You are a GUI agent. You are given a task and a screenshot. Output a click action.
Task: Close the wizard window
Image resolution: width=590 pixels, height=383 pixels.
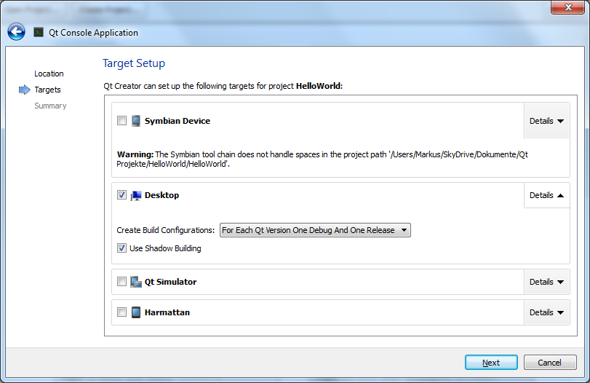(x=568, y=7)
